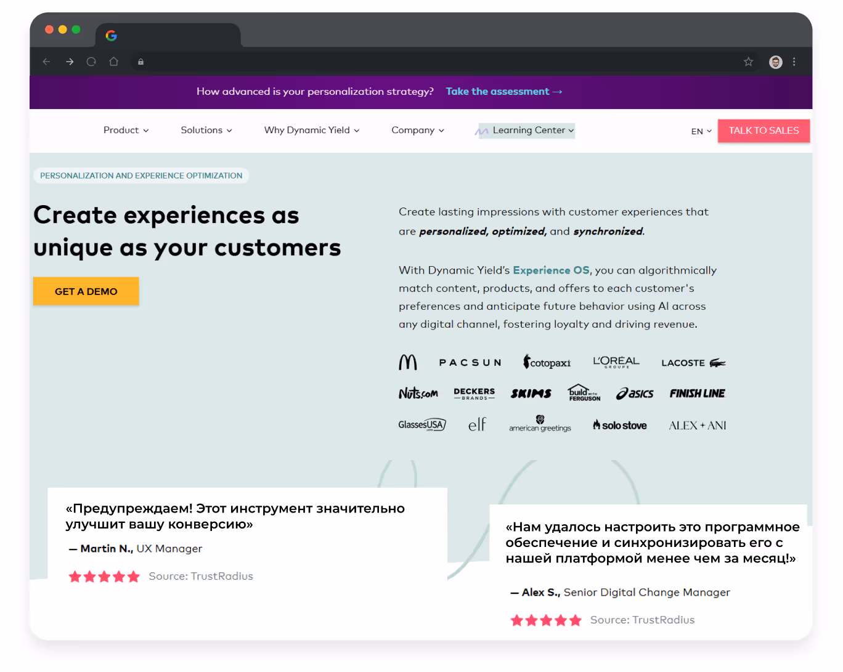
Task: Click the Deckers Brands logo
Action: [x=474, y=394]
